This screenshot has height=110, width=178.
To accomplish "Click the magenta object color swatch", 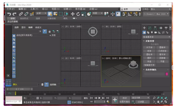I will pos(167,74).
